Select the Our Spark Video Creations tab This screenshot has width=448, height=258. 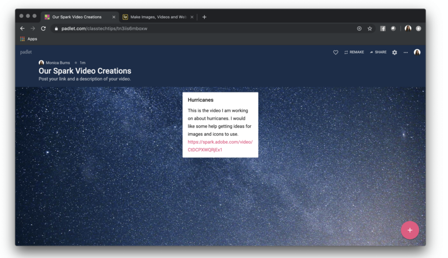tap(77, 17)
